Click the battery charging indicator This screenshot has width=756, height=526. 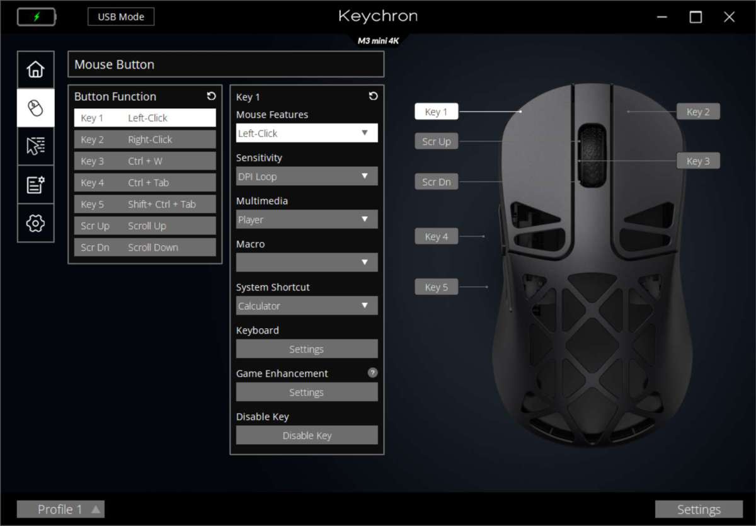36,17
